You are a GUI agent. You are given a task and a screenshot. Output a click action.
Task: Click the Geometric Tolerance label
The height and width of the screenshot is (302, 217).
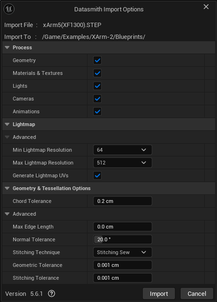37,265
